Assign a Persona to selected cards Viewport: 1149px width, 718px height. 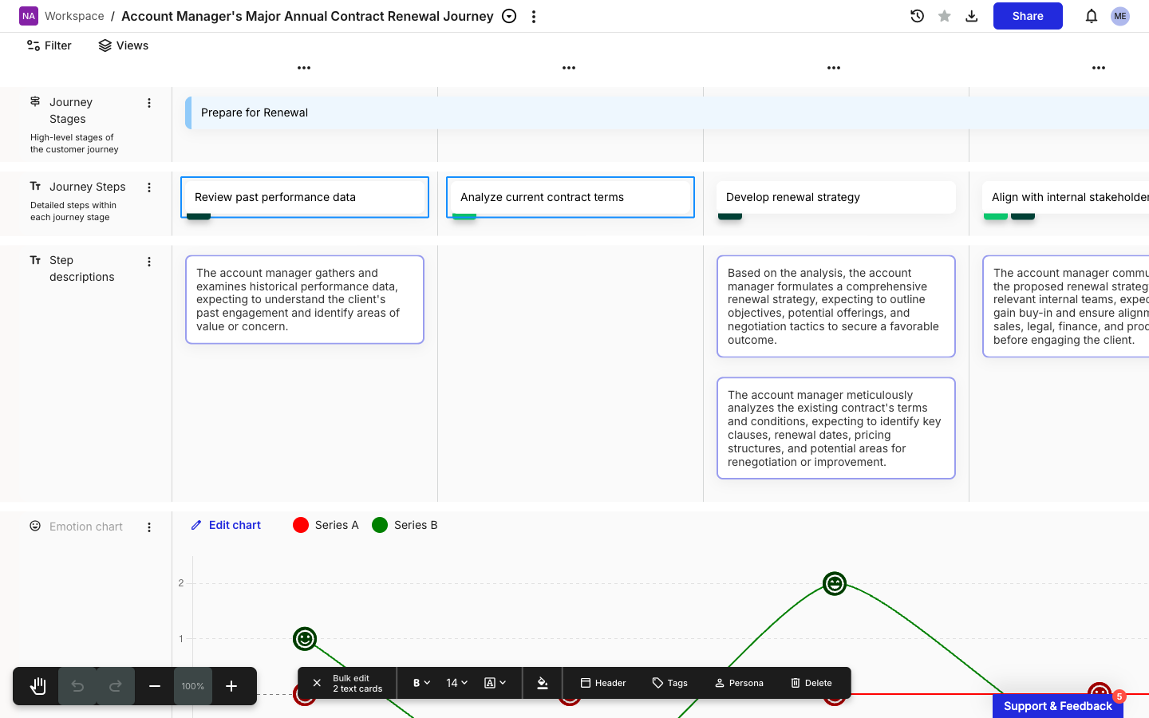(739, 683)
